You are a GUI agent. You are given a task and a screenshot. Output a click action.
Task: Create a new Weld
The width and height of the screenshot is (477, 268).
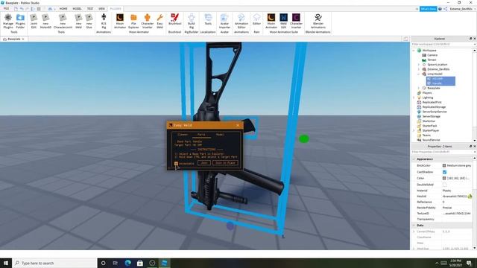(x=78, y=21)
